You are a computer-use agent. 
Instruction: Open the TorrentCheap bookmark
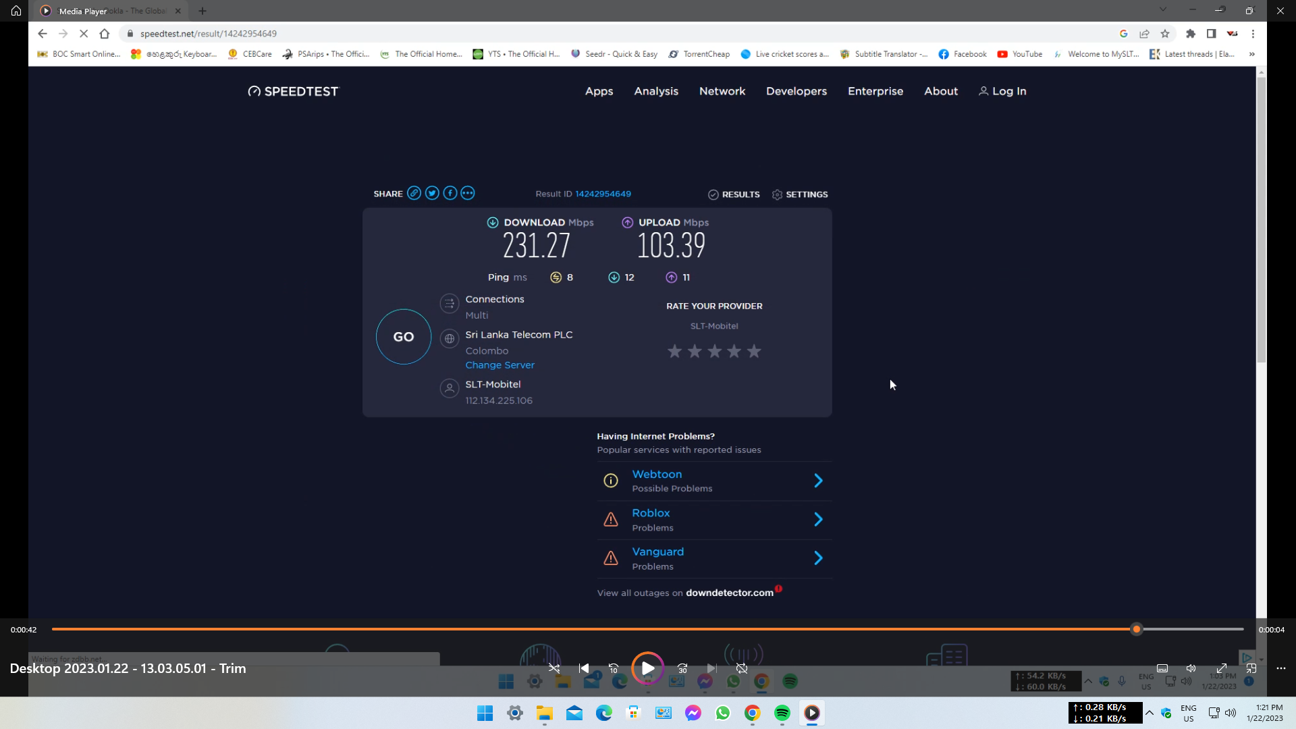coord(699,54)
